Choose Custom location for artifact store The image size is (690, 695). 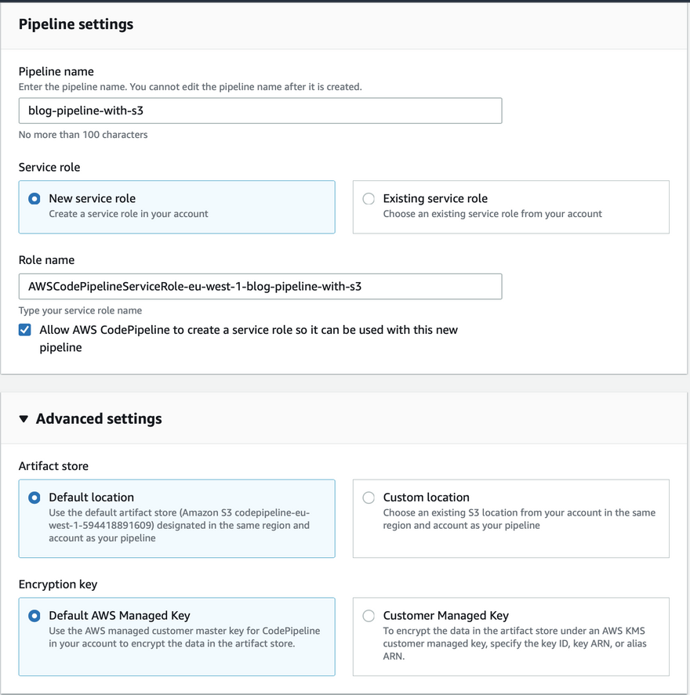369,498
